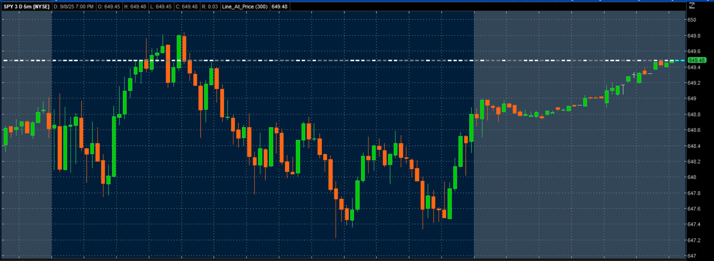
Task: Click the Close value C: 649.48
Action: pos(186,7)
